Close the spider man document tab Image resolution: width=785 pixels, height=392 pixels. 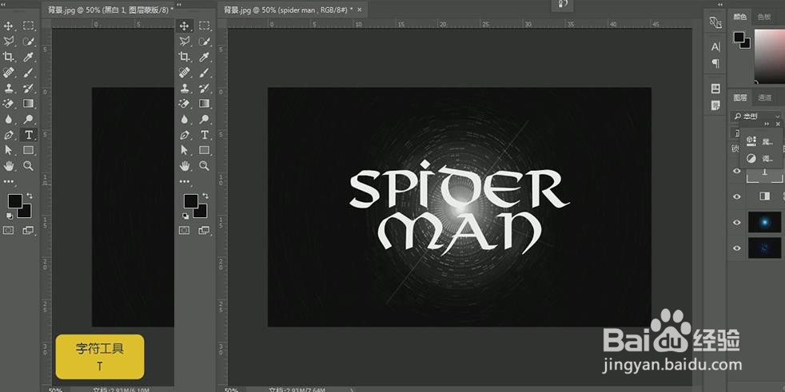coord(360,10)
